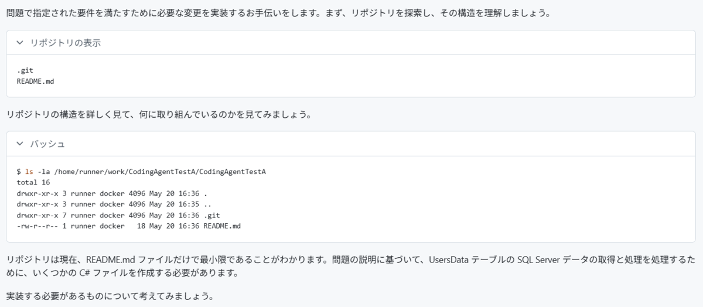Click the README.md row in ls output
The image size is (703, 307).
click(x=128, y=226)
